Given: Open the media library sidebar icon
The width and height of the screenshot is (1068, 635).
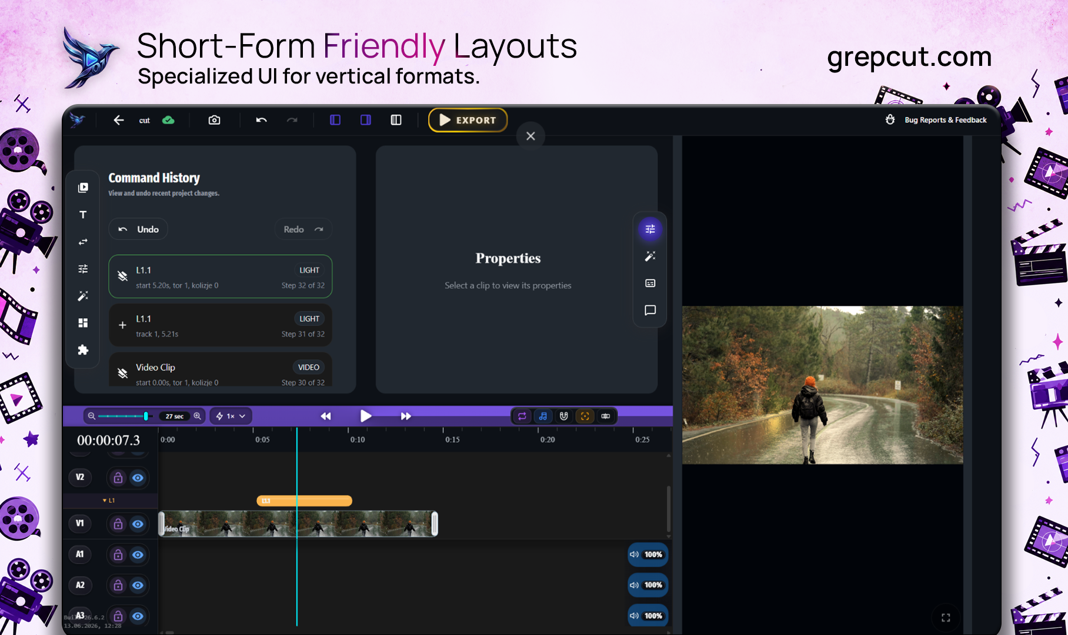Looking at the screenshot, I should tap(83, 188).
